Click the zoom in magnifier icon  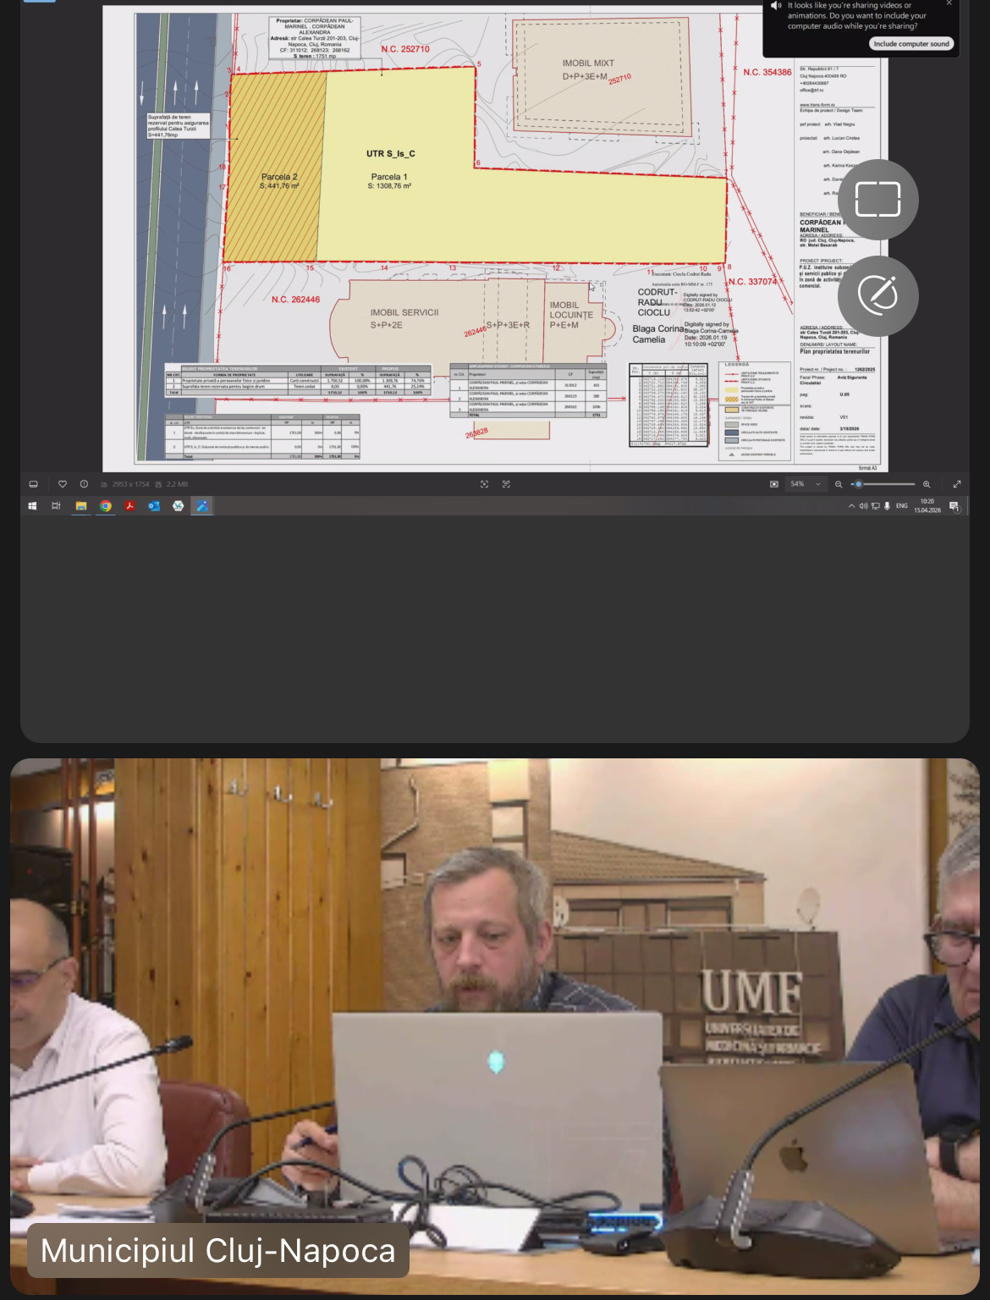coord(927,484)
